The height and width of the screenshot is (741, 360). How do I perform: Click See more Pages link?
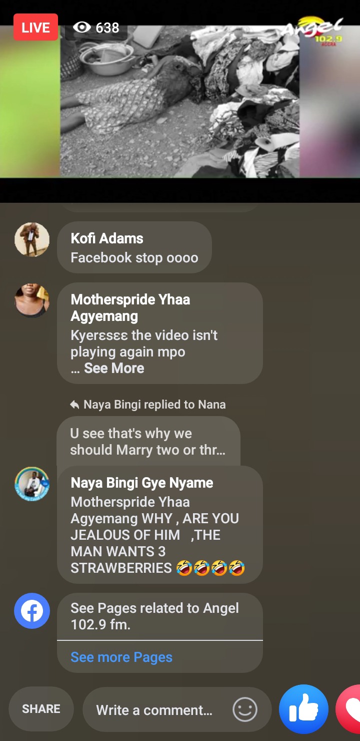[x=121, y=657]
